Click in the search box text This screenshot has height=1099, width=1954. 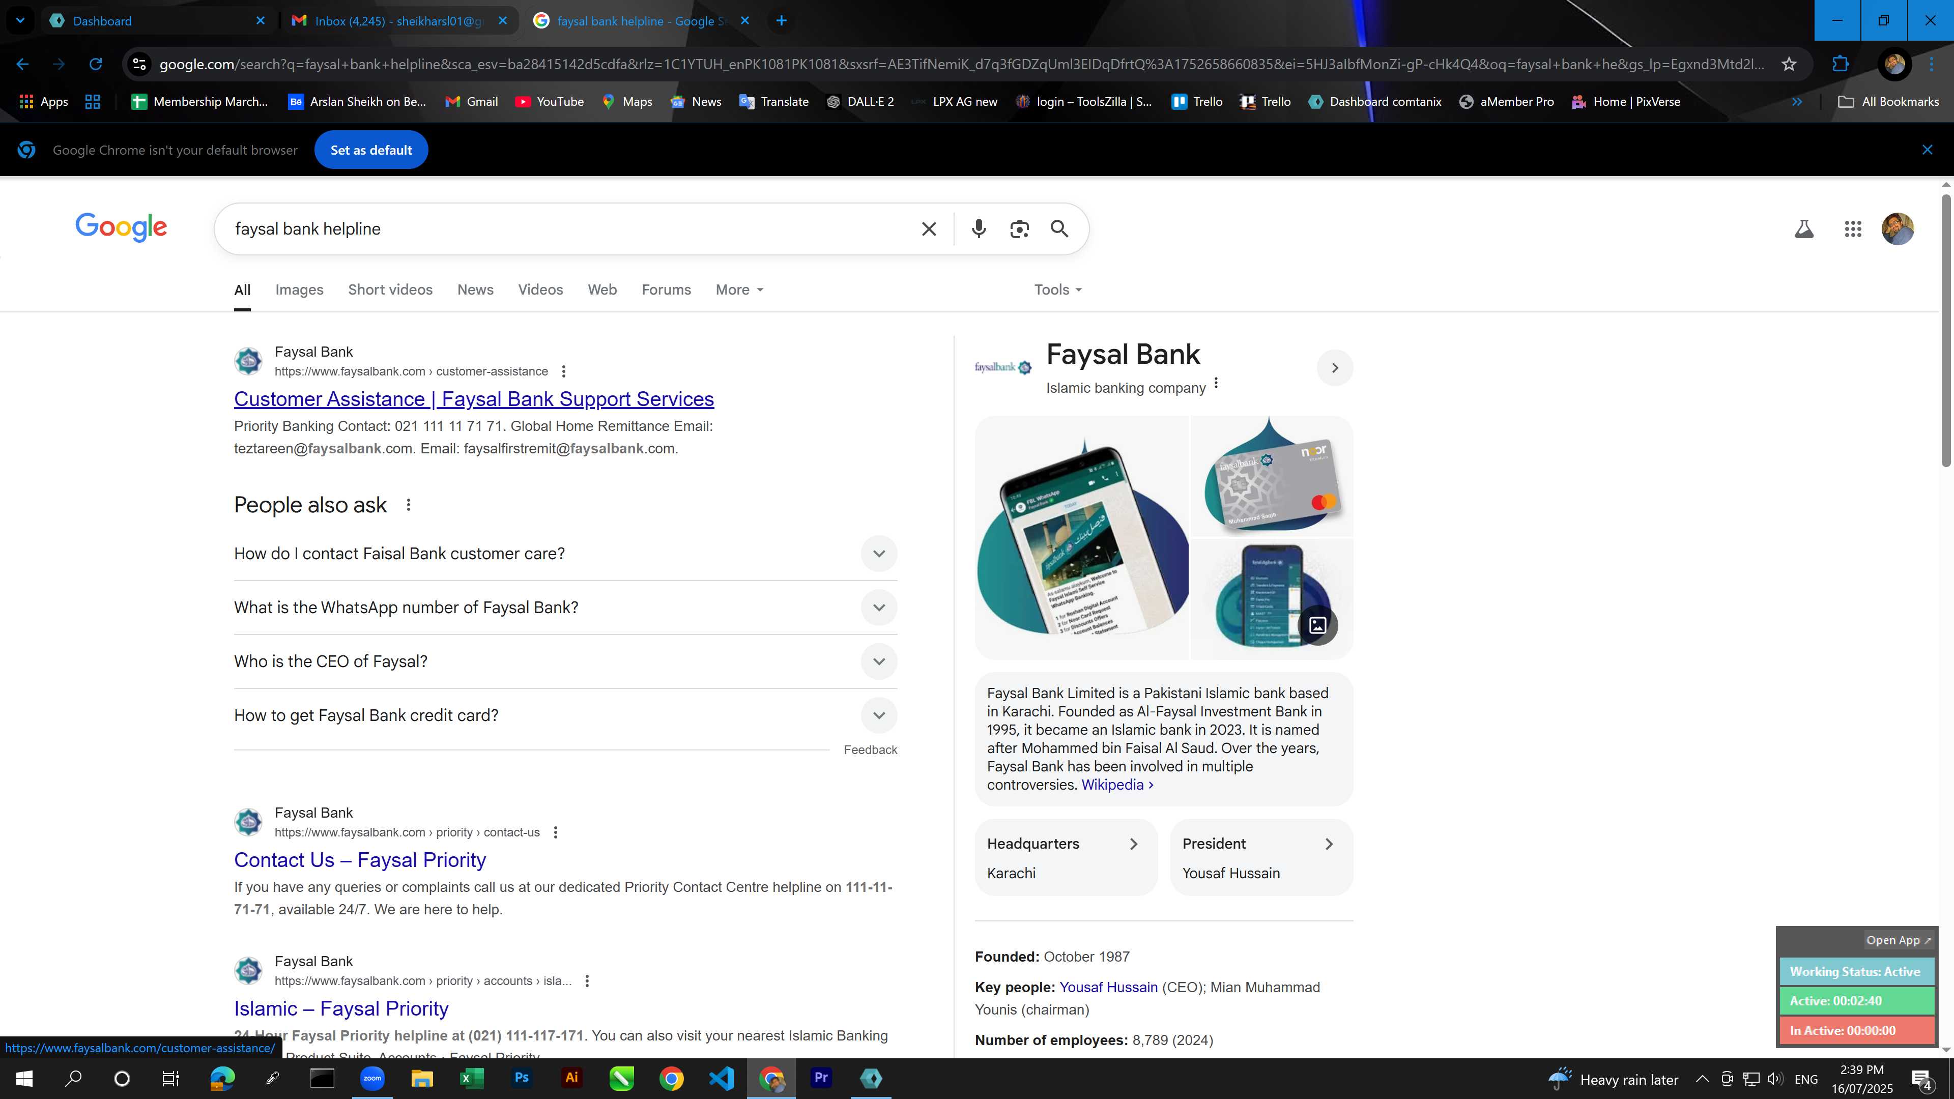[x=308, y=229]
